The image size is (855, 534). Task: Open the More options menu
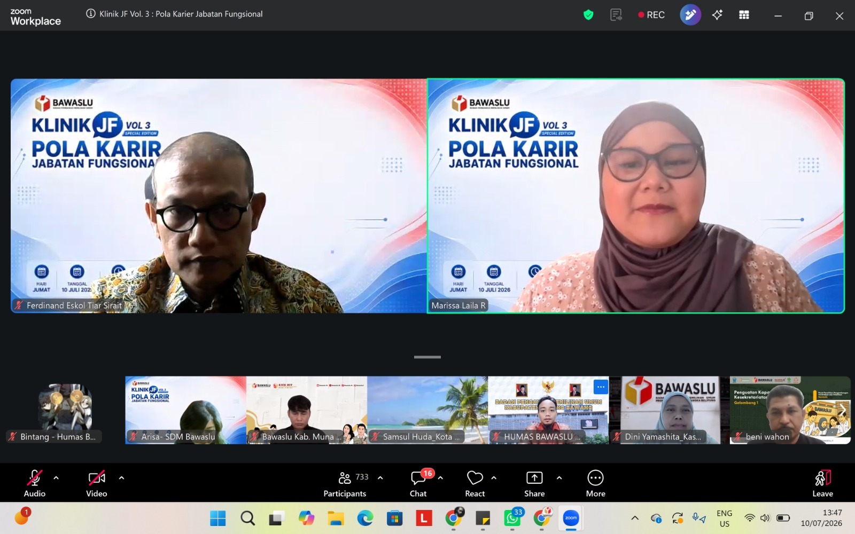pos(595,483)
